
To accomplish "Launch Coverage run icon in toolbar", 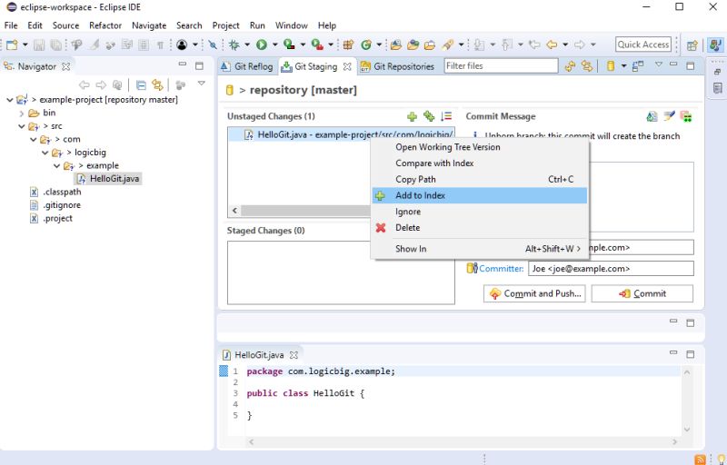I will (289, 45).
